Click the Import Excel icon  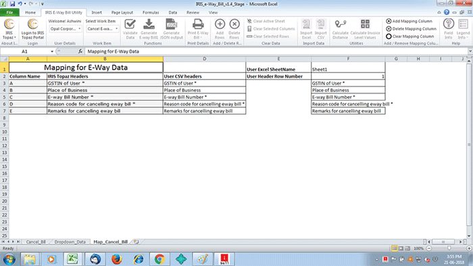coord(306,29)
